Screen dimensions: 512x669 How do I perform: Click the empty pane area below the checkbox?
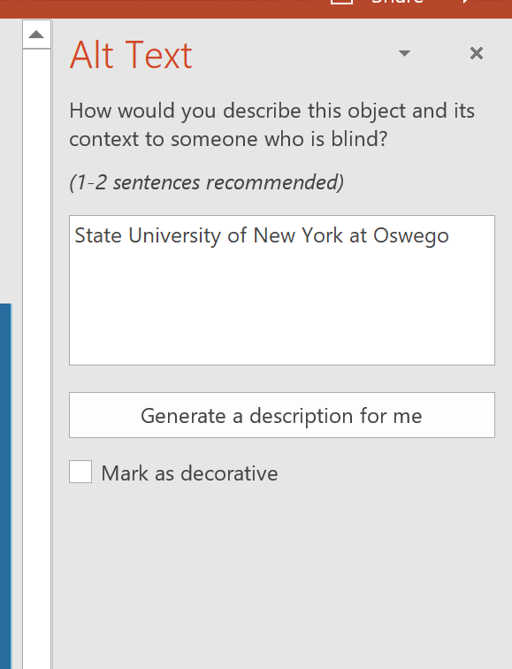282,576
